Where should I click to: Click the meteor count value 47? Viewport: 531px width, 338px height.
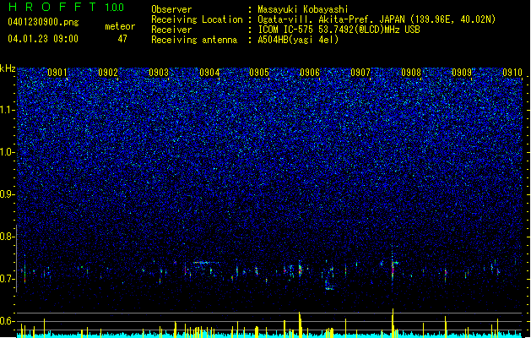[122, 39]
